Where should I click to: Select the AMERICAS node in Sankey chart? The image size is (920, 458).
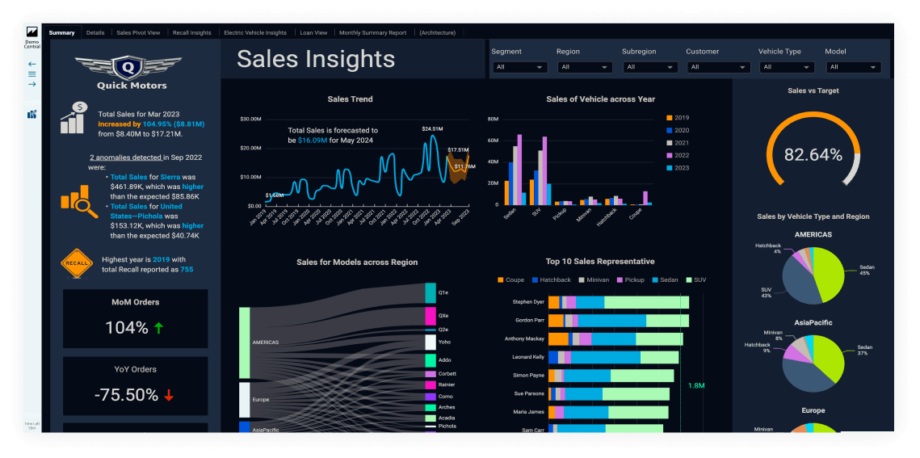245,342
